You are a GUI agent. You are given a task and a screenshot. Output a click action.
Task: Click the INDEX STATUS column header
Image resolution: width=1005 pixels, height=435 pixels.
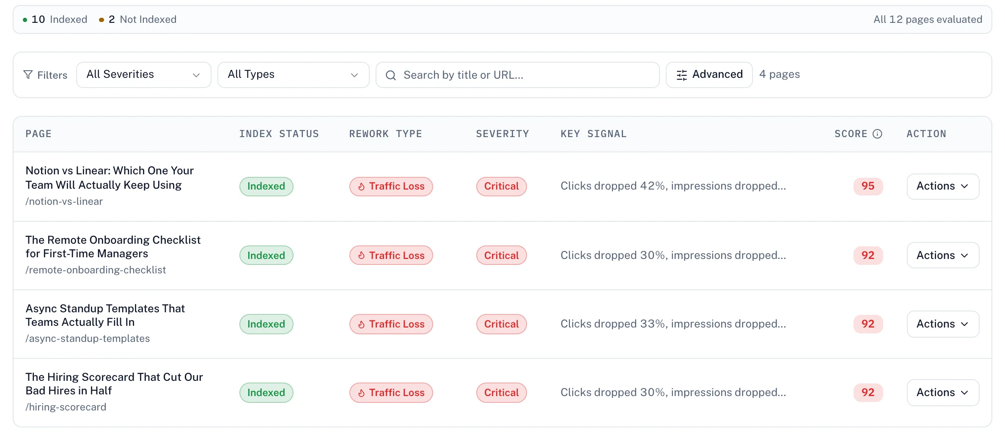(x=279, y=134)
